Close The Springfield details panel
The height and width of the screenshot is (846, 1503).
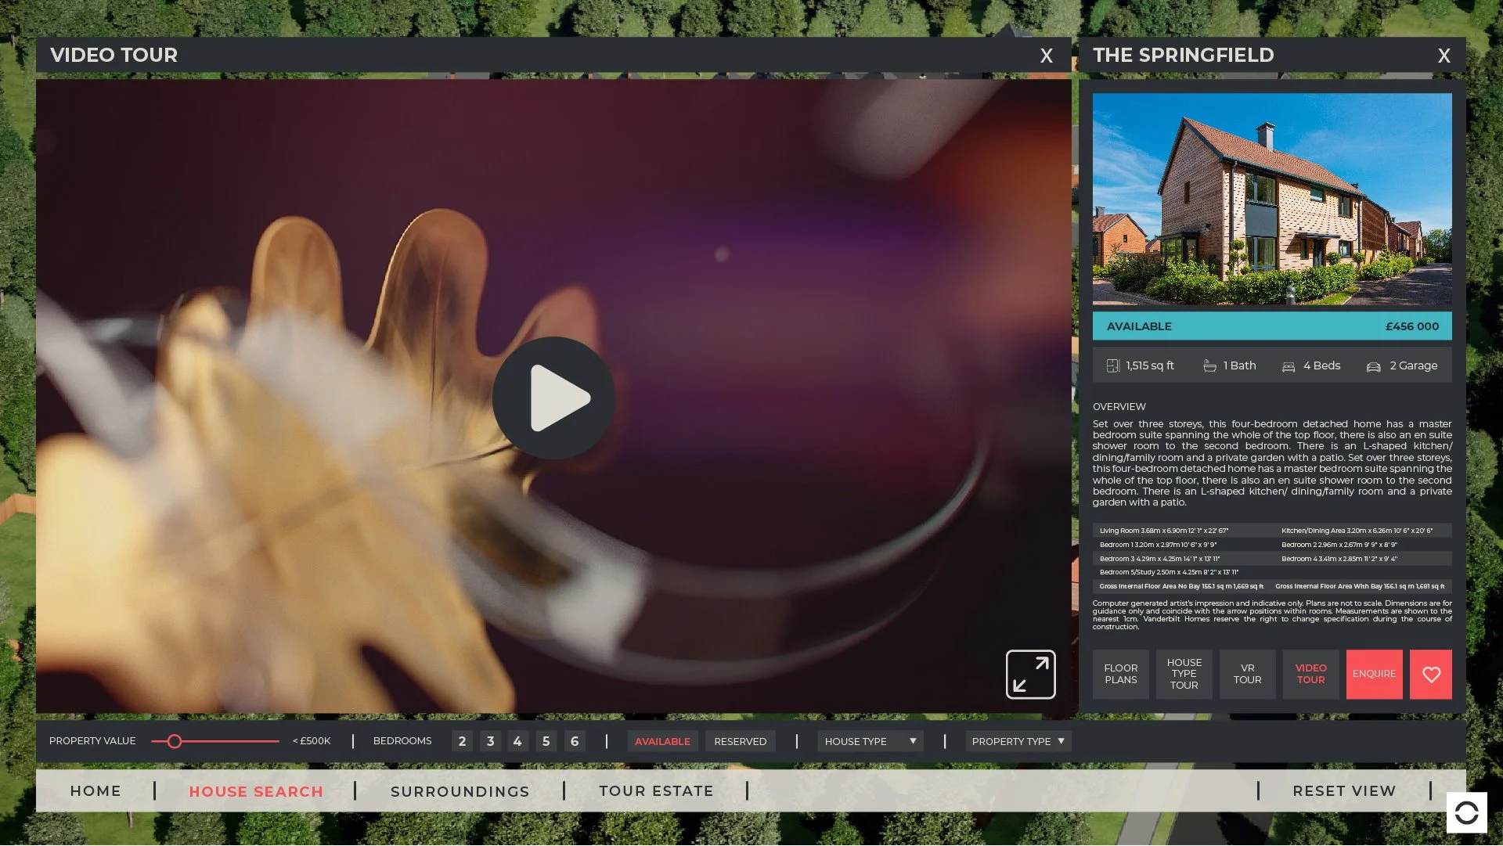coord(1444,56)
